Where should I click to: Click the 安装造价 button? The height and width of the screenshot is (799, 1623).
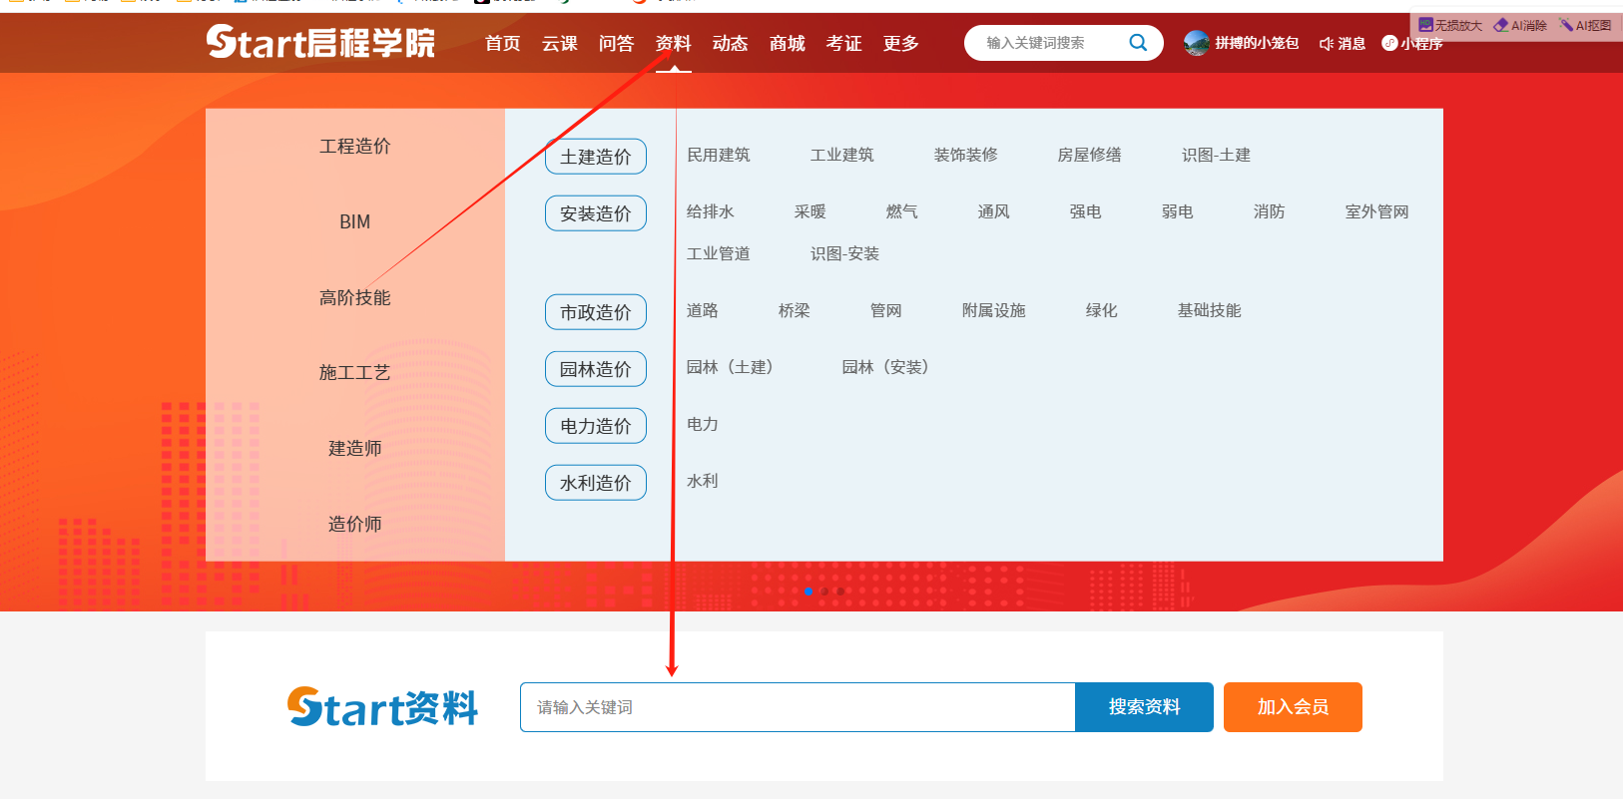[596, 213]
